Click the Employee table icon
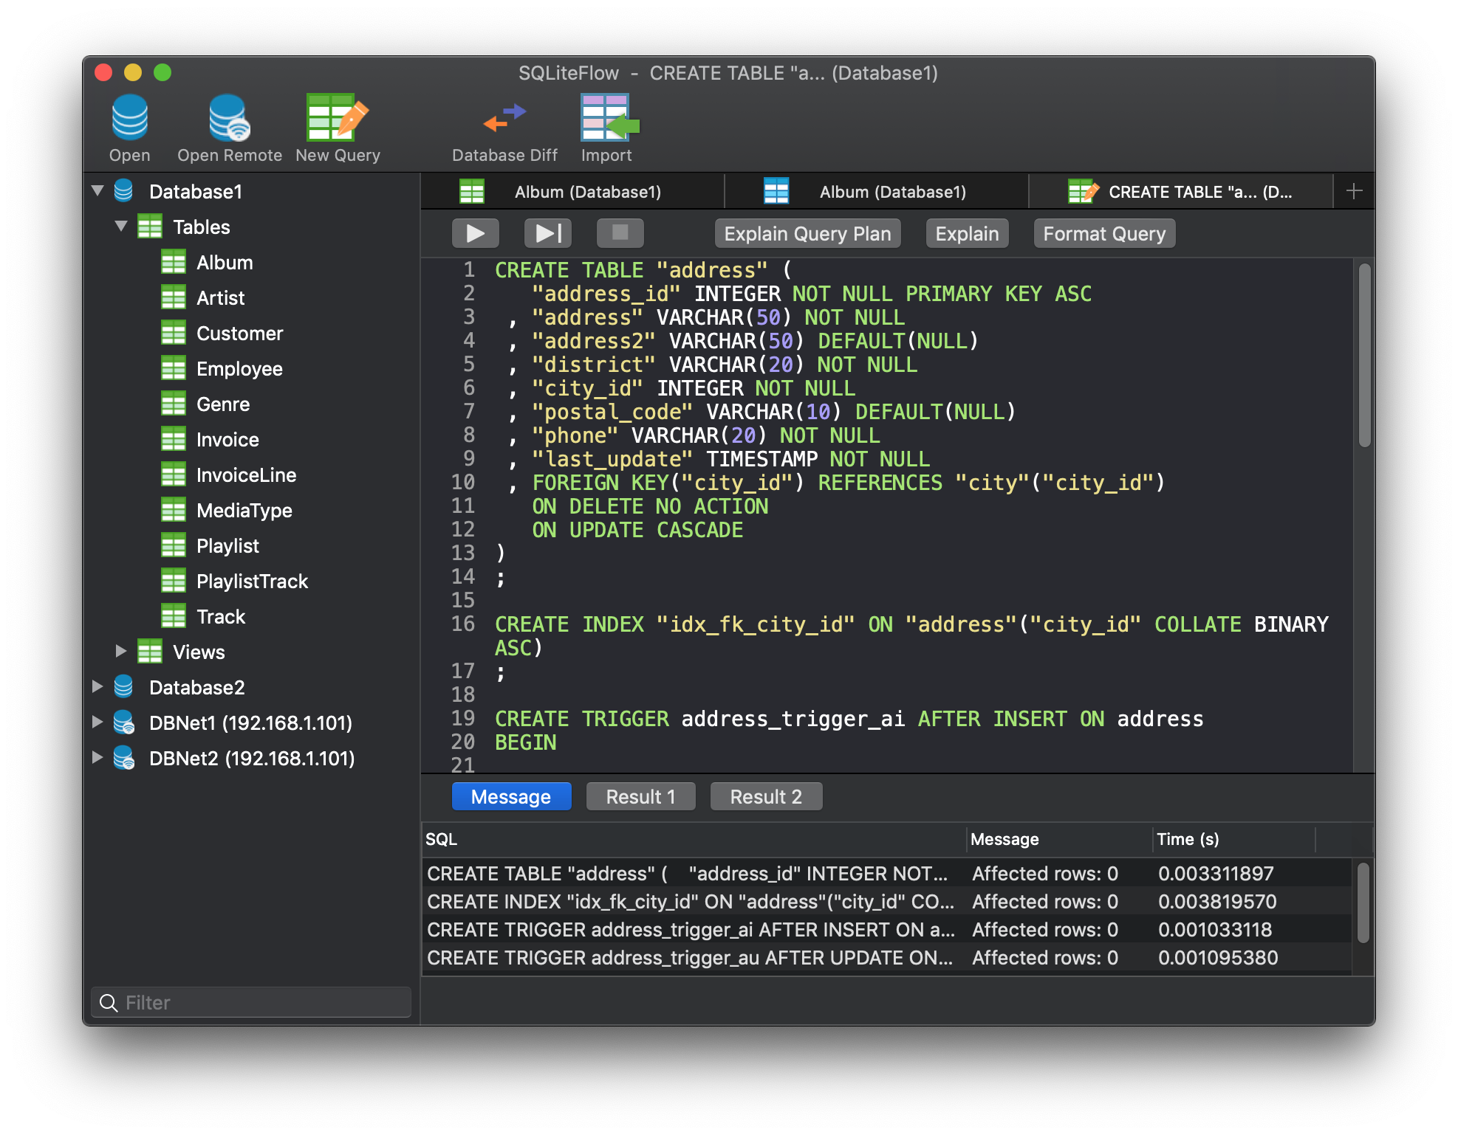 (174, 369)
